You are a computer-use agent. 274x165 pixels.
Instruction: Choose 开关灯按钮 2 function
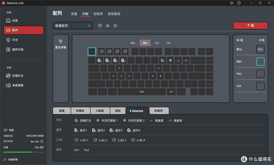point(134,120)
